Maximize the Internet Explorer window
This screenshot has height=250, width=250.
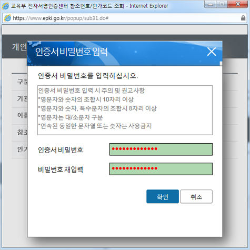pos(222,4)
